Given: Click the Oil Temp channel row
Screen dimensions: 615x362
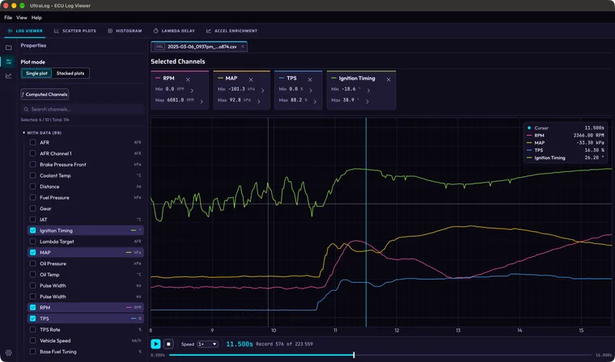Looking at the screenshot, I should (86, 275).
